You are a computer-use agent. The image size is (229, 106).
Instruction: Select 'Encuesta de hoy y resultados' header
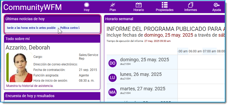tap(52, 96)
